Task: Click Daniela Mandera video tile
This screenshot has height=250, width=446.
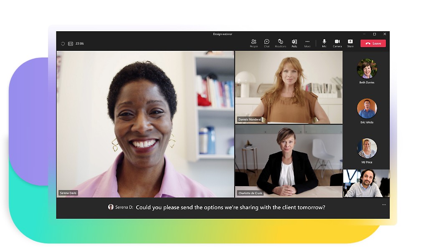Action: coord(289,87)
